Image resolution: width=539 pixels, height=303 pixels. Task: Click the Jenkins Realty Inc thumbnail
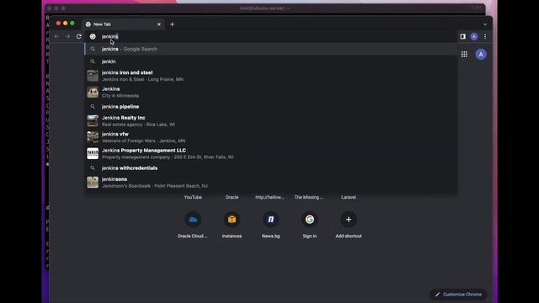[x=93, y=121]
